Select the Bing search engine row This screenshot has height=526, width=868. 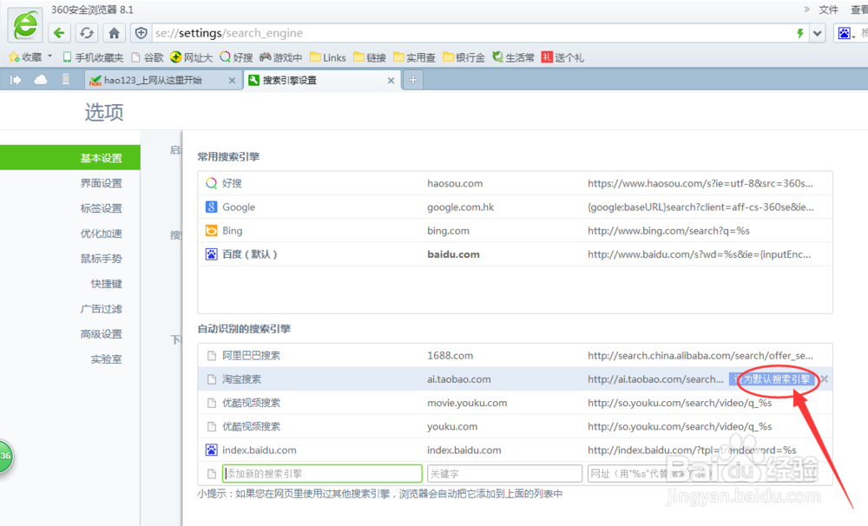point(515,231)
